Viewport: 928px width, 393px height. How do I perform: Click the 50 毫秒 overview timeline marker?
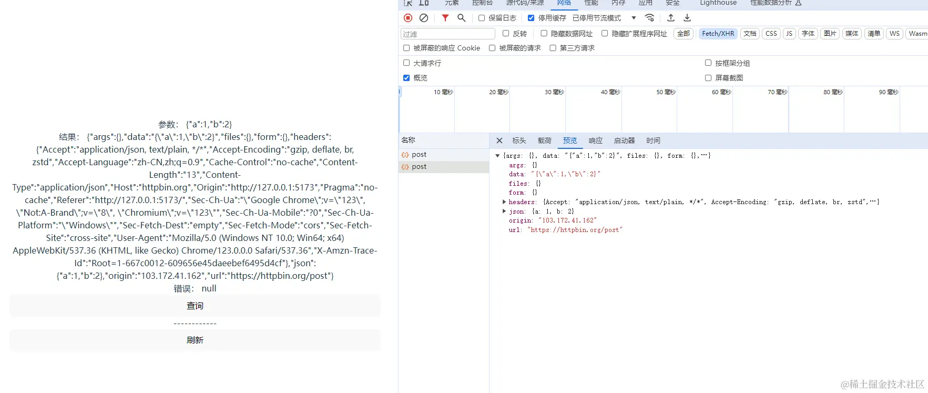click(666, 92)
